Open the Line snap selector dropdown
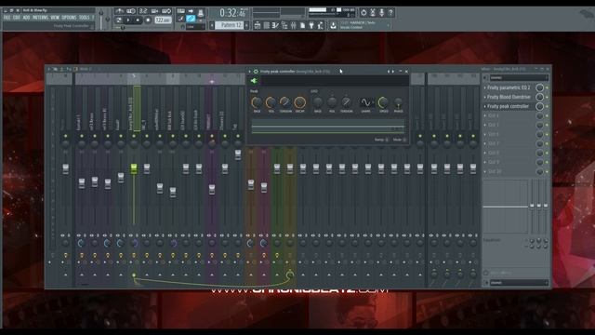The image size is (595, 335). [x=194, y=27]
